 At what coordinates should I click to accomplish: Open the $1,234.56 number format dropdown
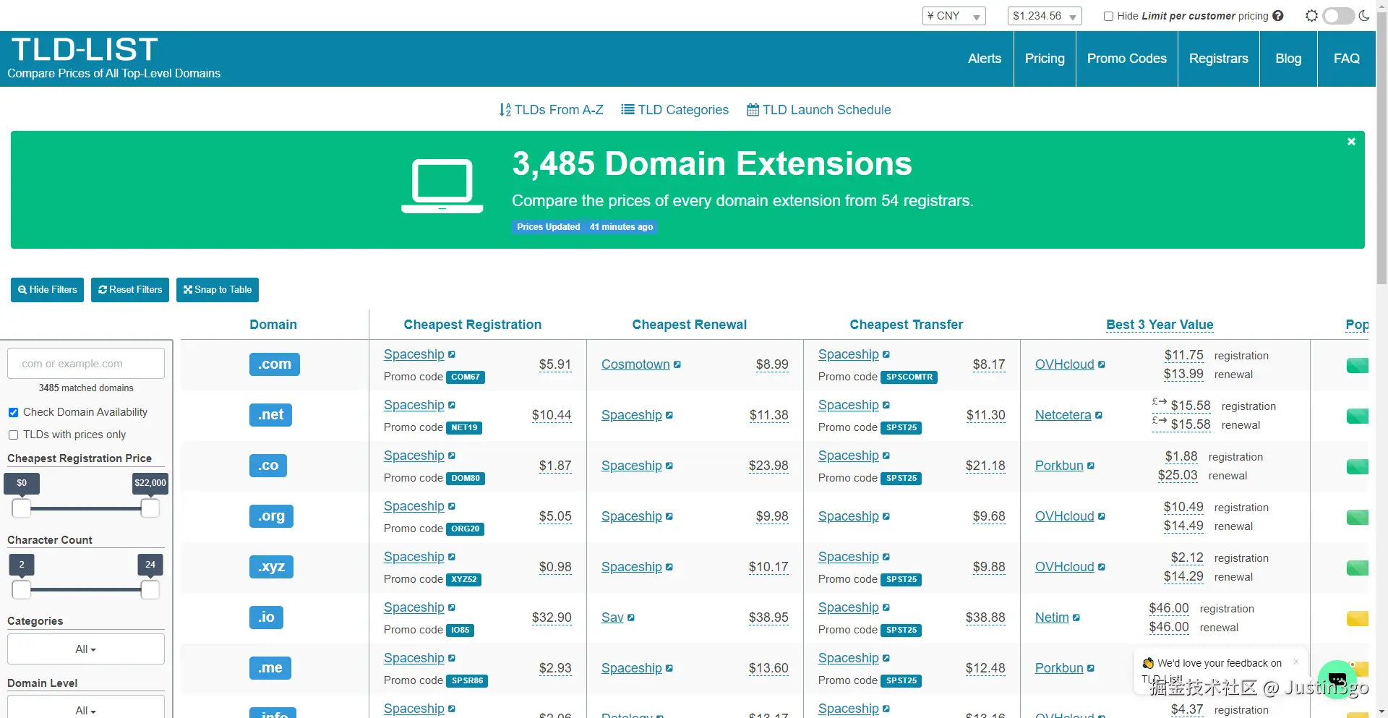(1045, 16)
